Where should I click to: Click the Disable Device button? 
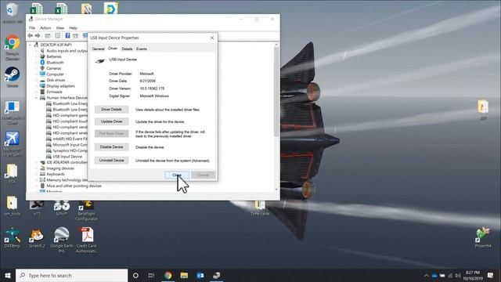[111, 147]
